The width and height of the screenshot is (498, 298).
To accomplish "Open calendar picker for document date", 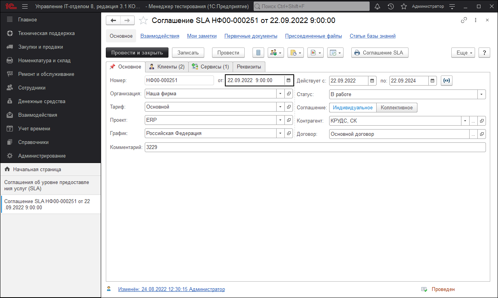I will pos(288,81).
